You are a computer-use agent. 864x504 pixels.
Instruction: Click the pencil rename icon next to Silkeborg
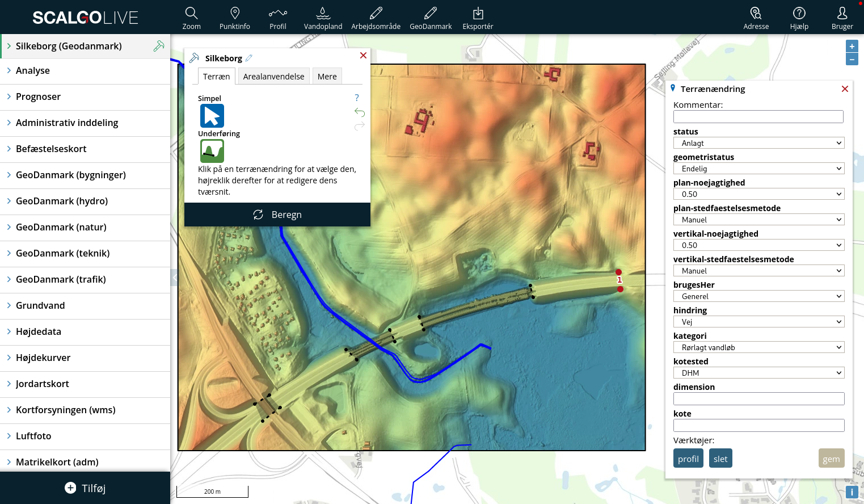click(249, 58)
